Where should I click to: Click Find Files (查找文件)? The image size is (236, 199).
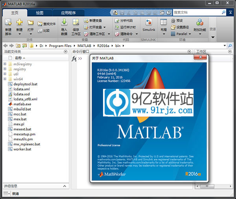47,24
